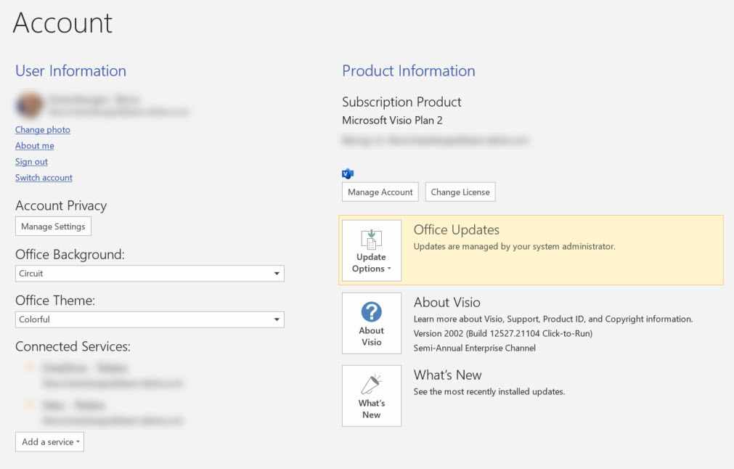Click the About Visio button
The image size is (734, 469).
click(x=371, y=323)
